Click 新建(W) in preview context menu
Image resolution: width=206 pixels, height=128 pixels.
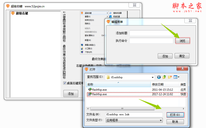(x=88, y=40)
